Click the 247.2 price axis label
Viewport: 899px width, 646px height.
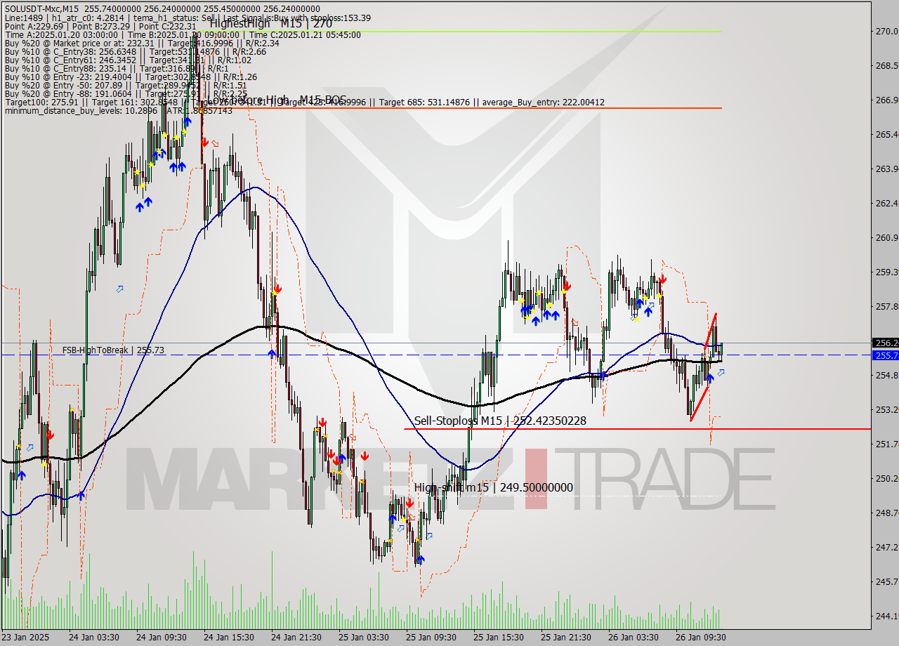(x=886, y=547)
